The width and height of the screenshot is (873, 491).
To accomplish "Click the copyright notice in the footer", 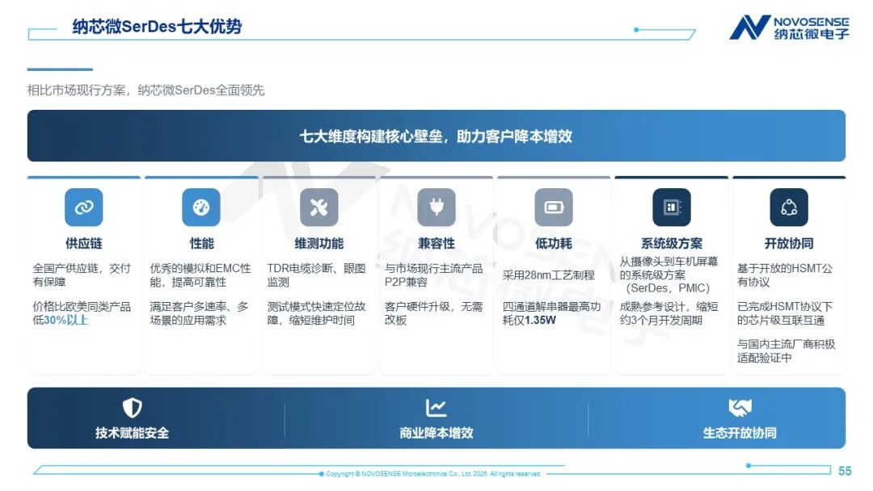I will click(x=434, y=474).
